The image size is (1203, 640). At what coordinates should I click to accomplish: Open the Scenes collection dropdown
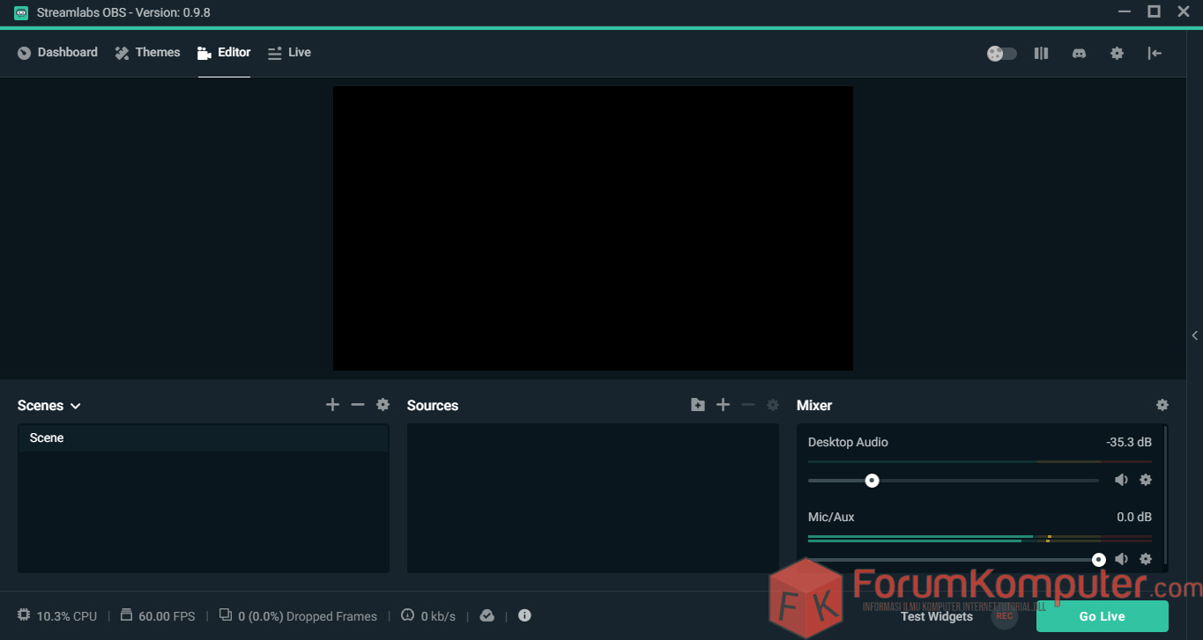(x=49, y=406)
